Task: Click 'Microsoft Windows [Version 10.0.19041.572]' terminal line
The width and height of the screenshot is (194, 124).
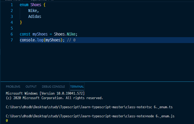Action: coord(45,93)
